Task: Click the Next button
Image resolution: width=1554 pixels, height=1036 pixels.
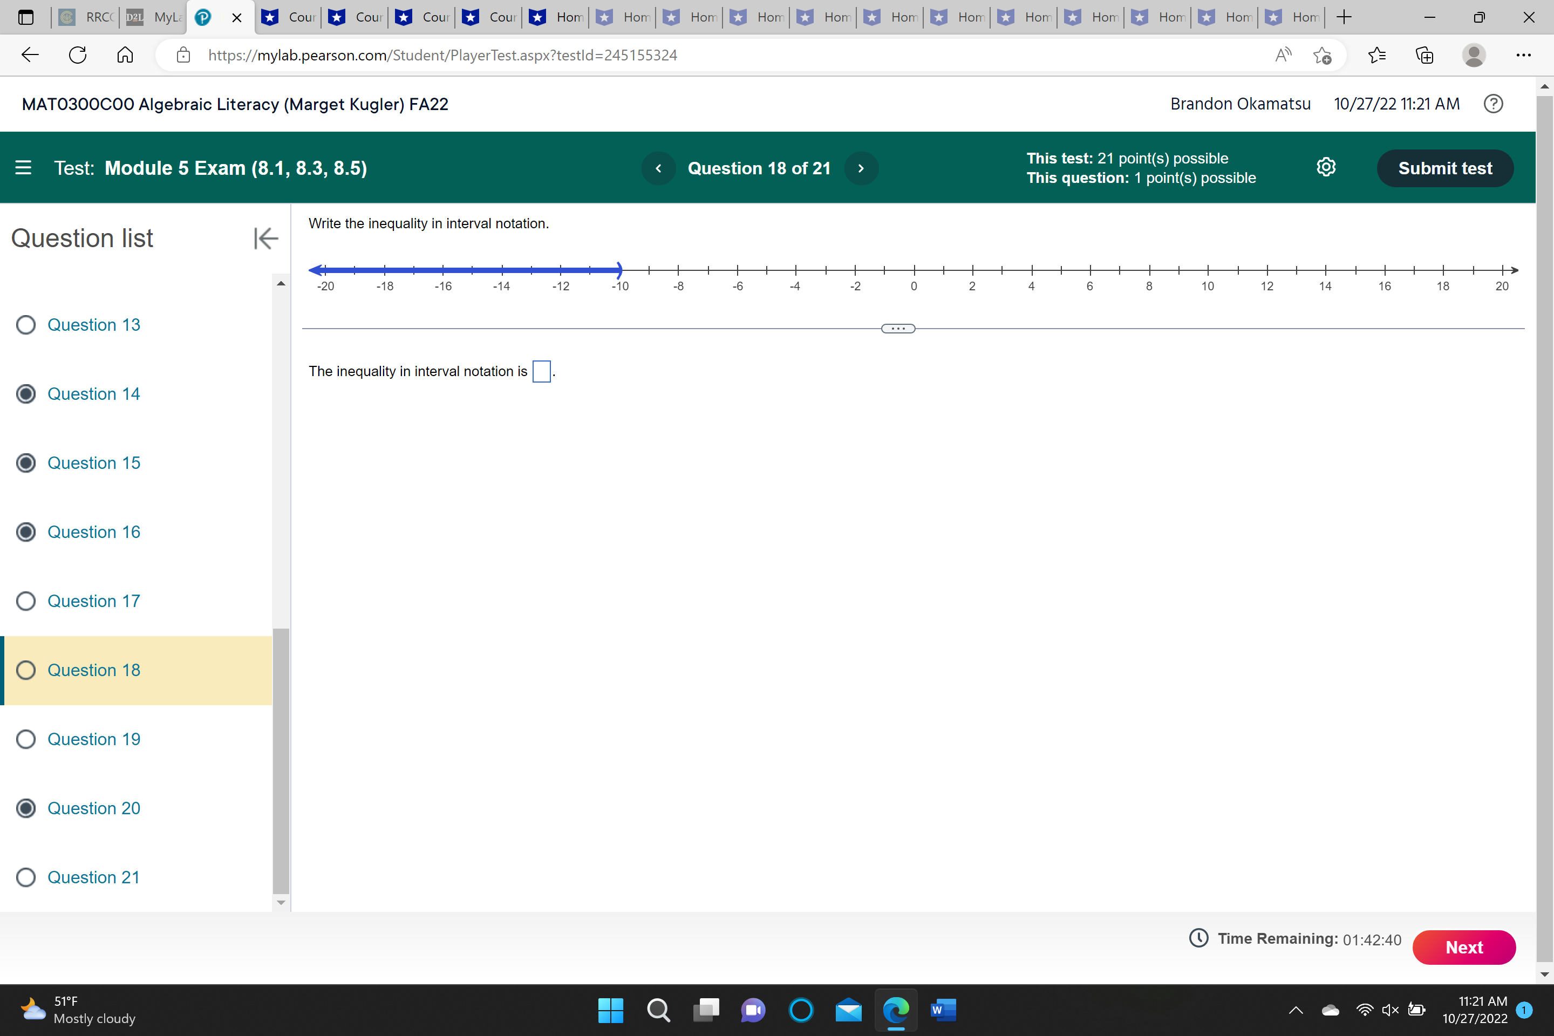Action: click(x=1464, y=947)
